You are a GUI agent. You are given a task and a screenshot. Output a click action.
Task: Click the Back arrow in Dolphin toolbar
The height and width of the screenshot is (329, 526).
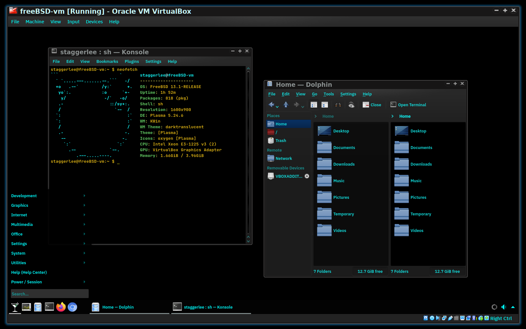(271, 105)
